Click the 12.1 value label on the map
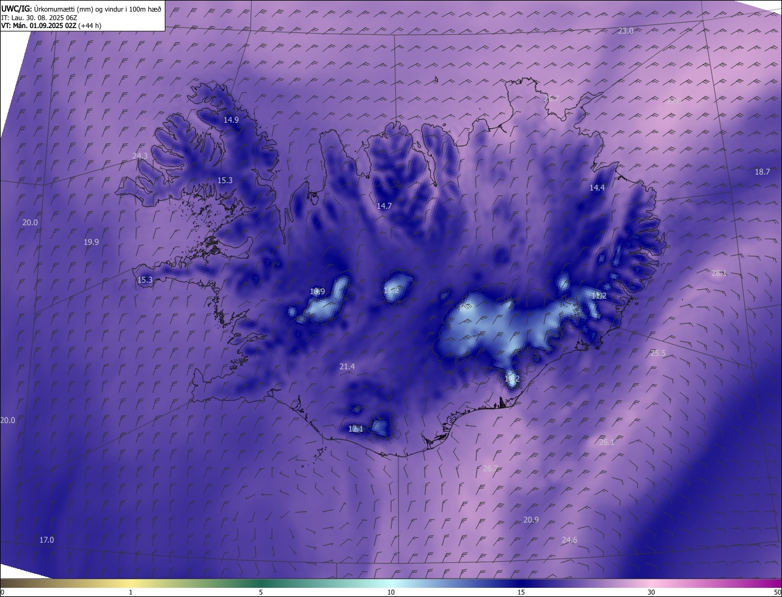782x597 pixels. tap(356, 429)
